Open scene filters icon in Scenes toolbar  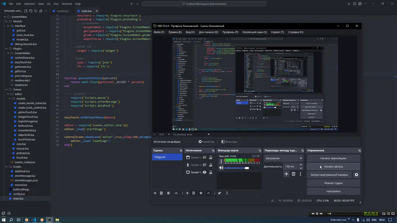169,193
